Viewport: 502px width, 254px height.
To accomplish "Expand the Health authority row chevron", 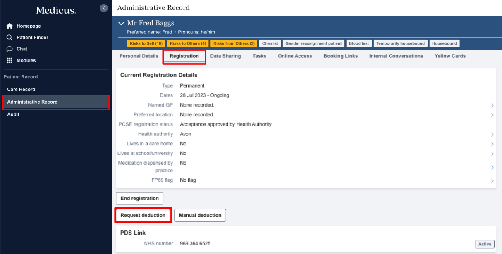I will coord(492,135).
